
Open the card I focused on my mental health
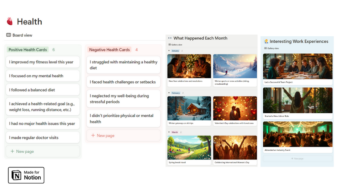pos(43,76)
